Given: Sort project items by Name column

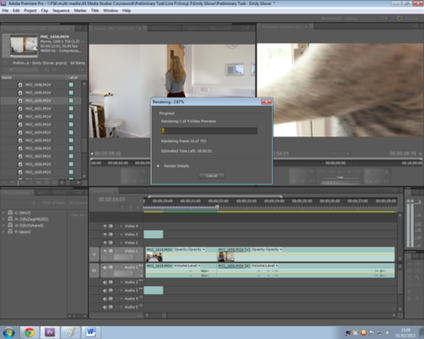Looking at the screenshot, I should 6,78.
